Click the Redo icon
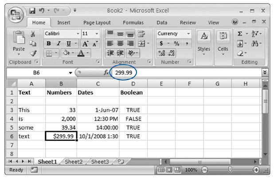Viewport: 274px width, 179px height. 57,11
